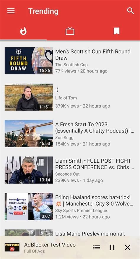The image size is (140, 259).
Task: Play the Premier League Highlights thumbnail
Action: (x=29, y=207)
